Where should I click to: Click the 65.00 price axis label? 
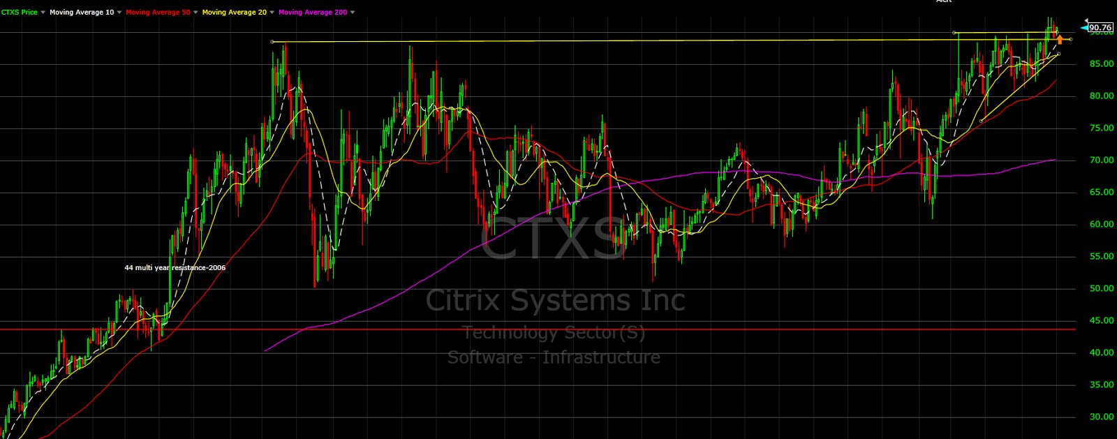(x=1102, y=193)
